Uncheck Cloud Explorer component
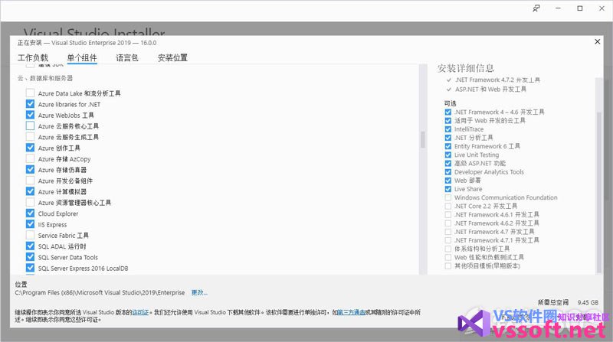 click(30, 213)
